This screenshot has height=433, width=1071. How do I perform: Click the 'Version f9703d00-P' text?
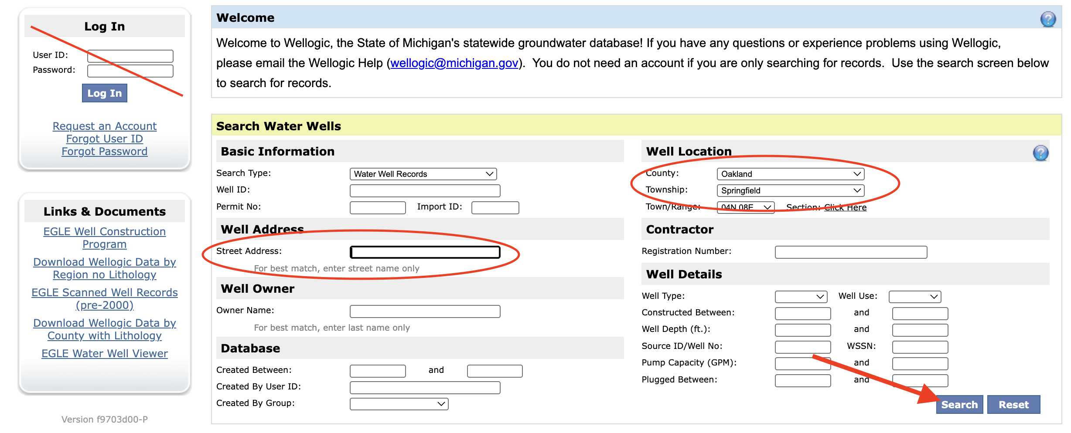point(105,419)
